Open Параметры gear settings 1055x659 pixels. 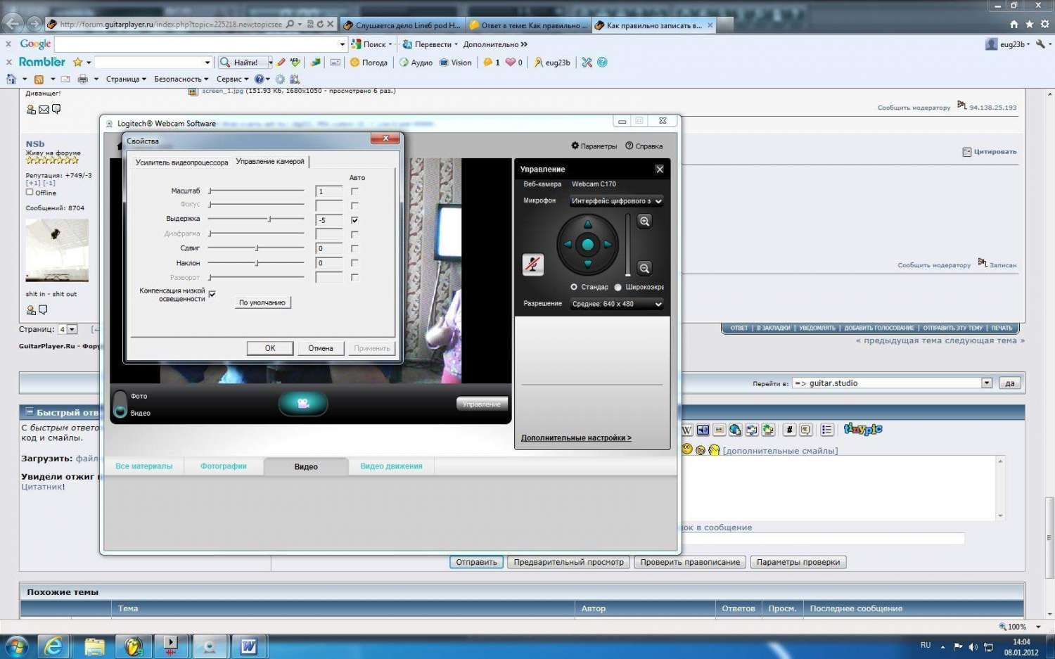594,146
